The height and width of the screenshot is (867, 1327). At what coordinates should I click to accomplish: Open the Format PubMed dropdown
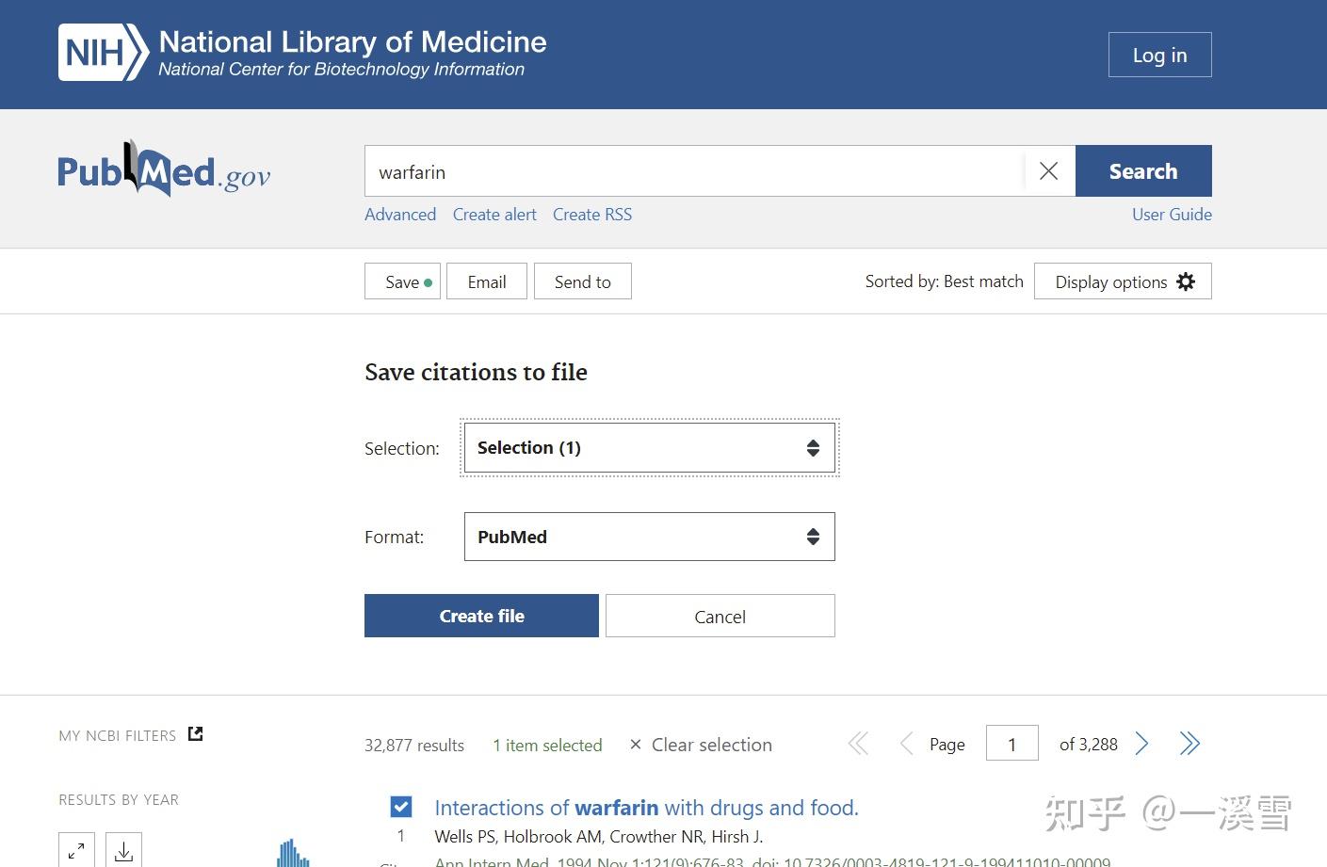pyautogui.click(x=650, y=537)
